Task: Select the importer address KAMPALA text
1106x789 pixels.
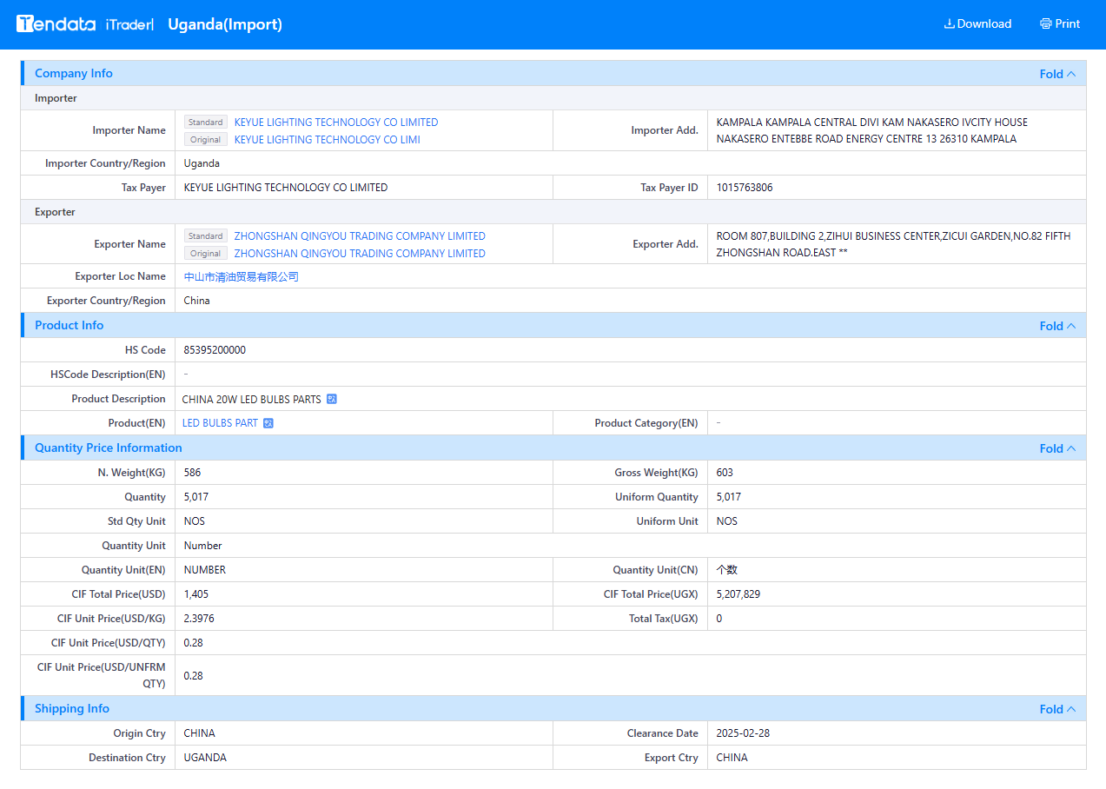Action: [872, 130]
